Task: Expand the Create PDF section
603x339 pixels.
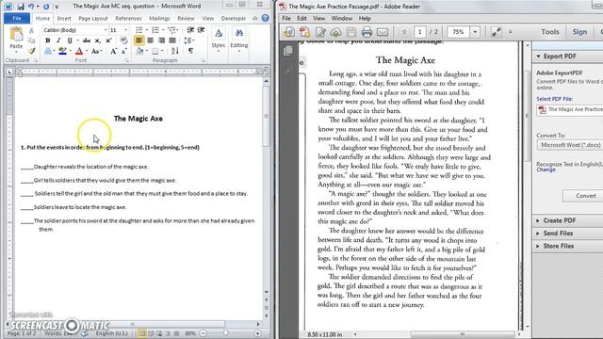Action: (559, 220)
